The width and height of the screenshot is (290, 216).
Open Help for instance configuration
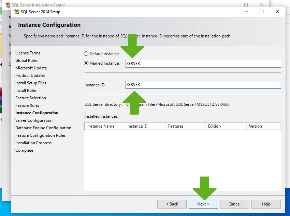click(x=266, y=204)
